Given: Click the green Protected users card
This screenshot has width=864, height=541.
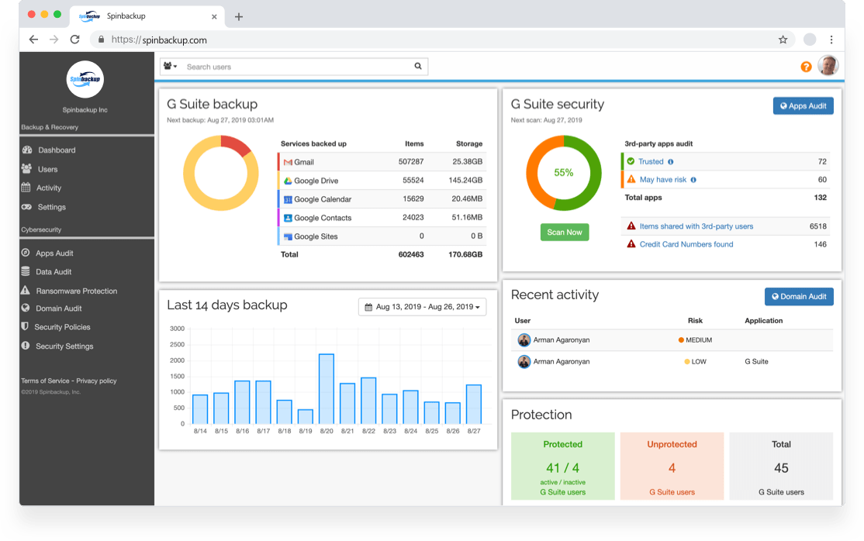Looking at the screenshot, I should coord(562,466).
